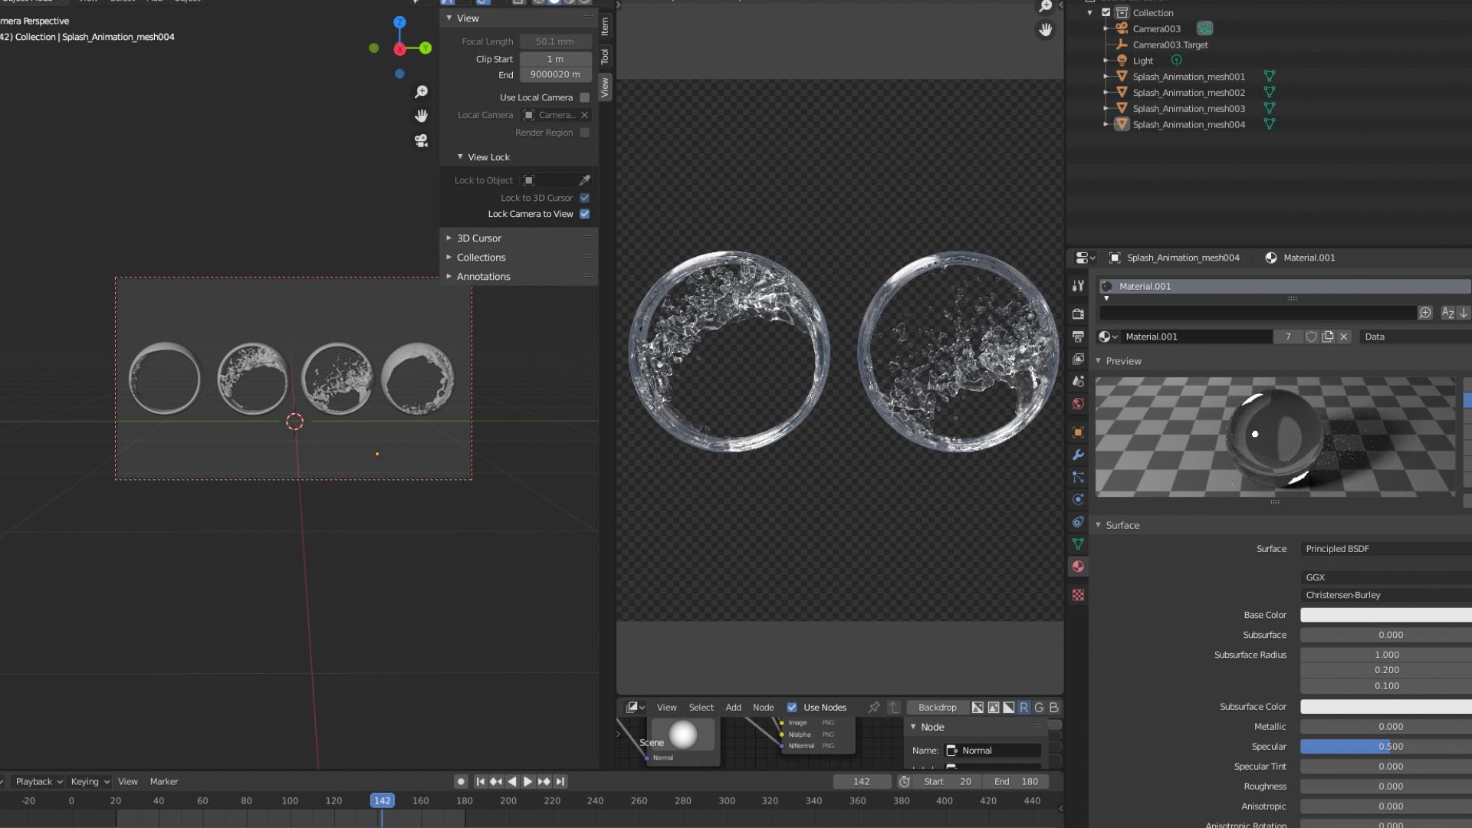This screenshot has width=1472, height=828.
Task: Open the Scene properties tab icon
Action: click(1078, 381)
